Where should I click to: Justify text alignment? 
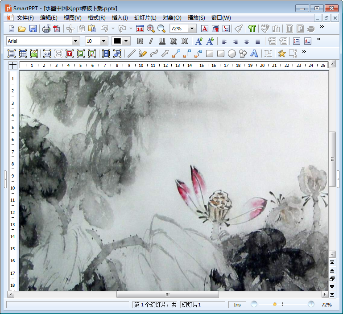[x=258, y=41]
